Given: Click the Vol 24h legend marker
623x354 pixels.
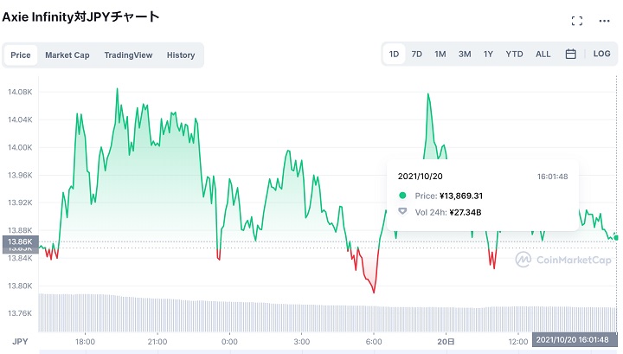Looking at the screenshot, I should coord(402,211).
